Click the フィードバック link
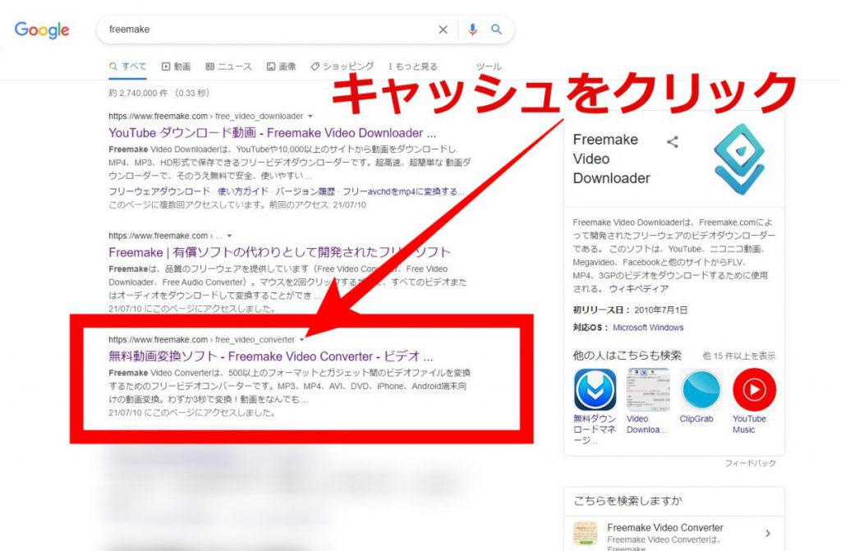 click(751, 463)
